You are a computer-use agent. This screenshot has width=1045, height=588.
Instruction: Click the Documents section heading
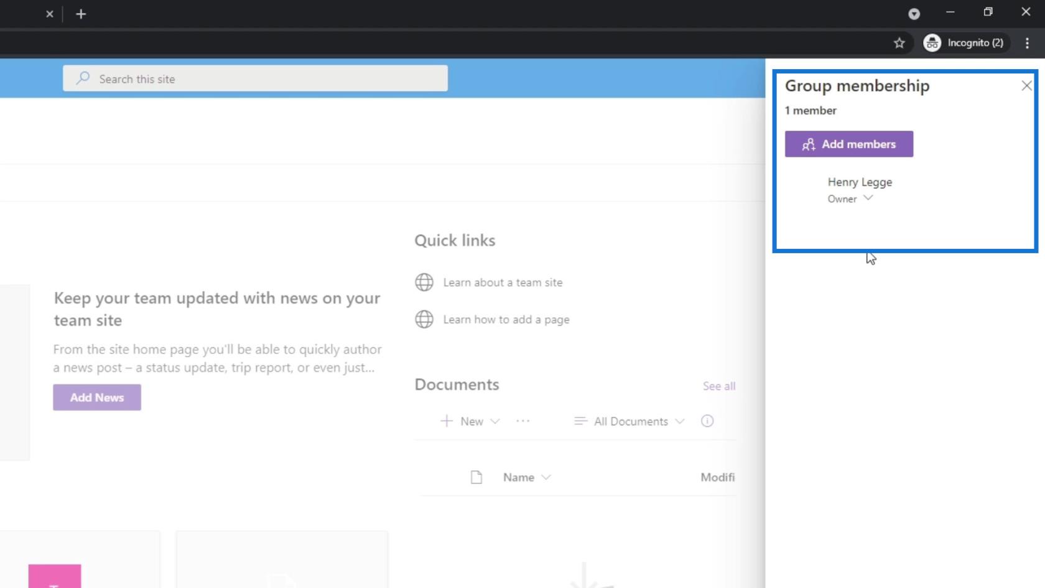pos(457,385)
